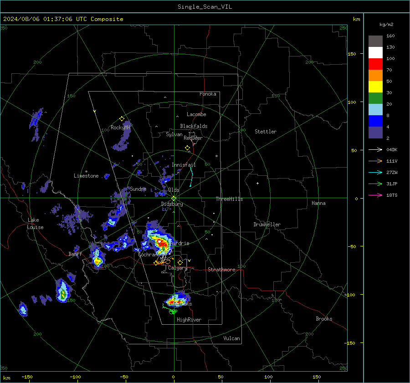
Task: Click the kg/m2 units label
Action: tap(386, 25)
